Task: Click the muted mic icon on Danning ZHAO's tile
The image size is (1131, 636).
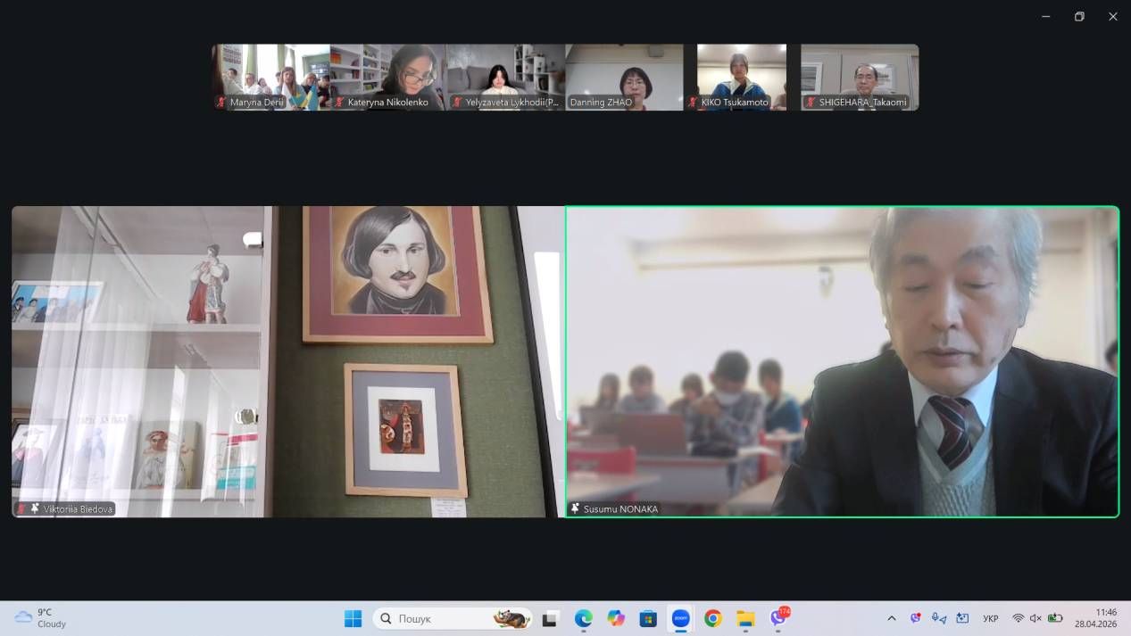Action: click(574, 102)
